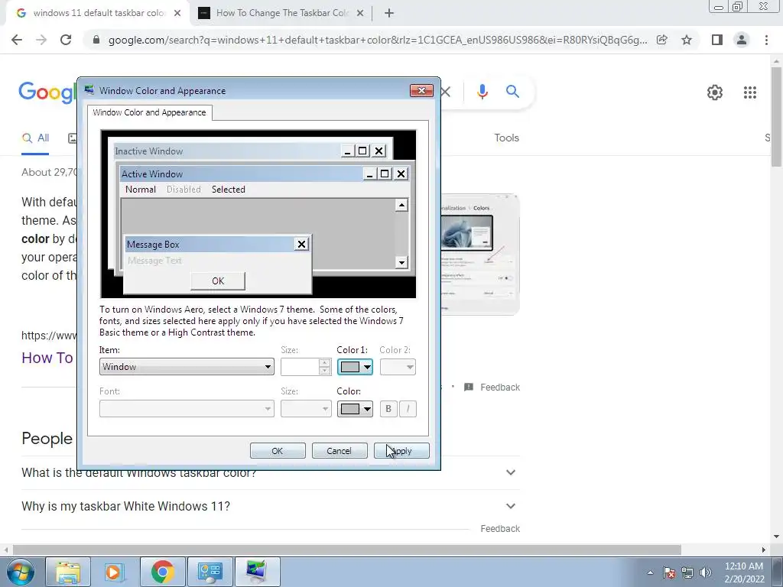Screen dimensions: 783x587
Task: Click Normal menu in preview window
Action: click(141, 190)
